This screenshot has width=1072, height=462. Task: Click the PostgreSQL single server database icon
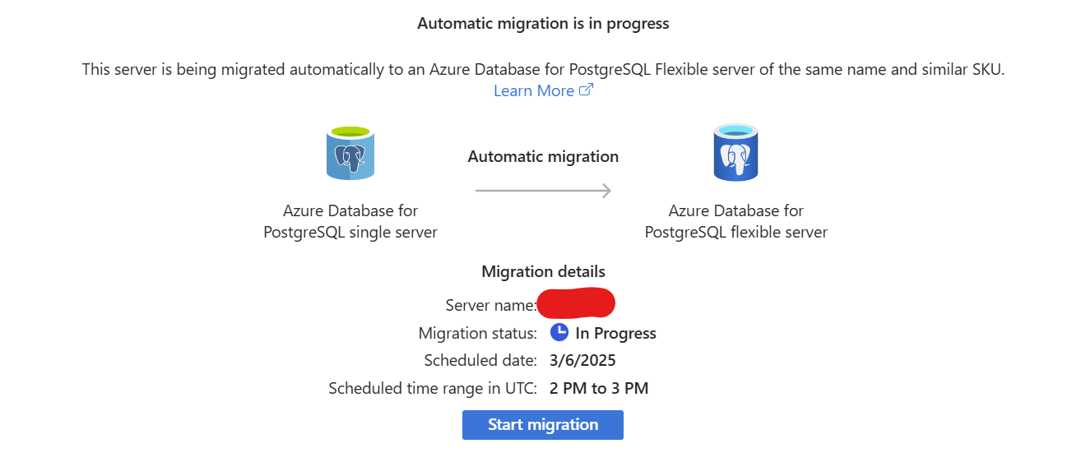point(350,153)
